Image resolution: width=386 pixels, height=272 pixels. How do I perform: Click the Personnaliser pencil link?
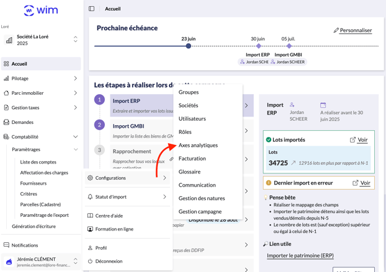352,30
